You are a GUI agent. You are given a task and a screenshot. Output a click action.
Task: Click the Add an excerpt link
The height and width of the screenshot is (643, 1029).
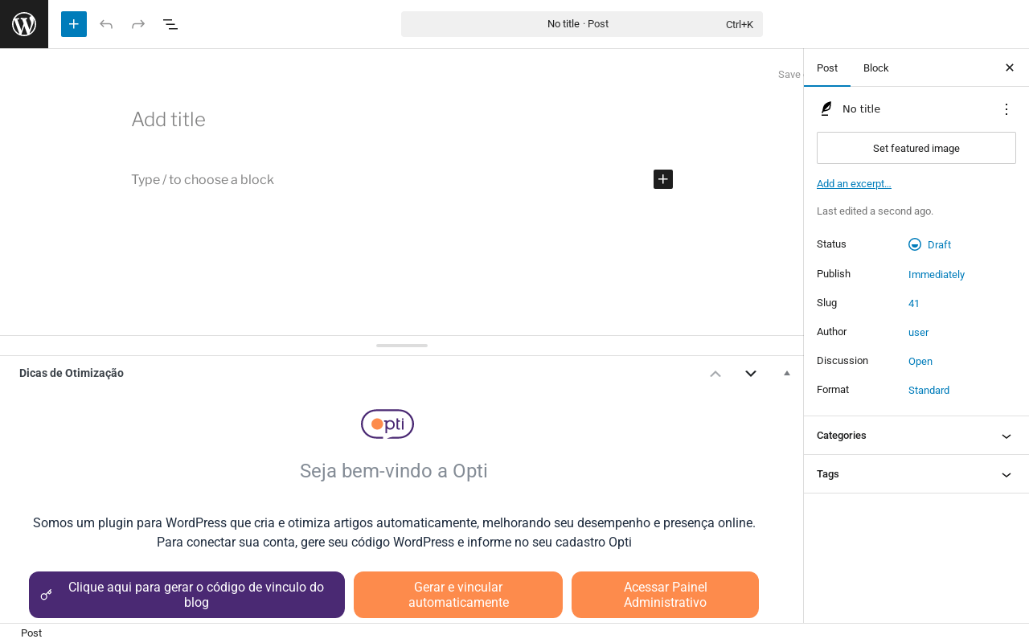click(854, 184)
